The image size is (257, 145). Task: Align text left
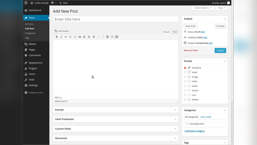pos(84,37)
